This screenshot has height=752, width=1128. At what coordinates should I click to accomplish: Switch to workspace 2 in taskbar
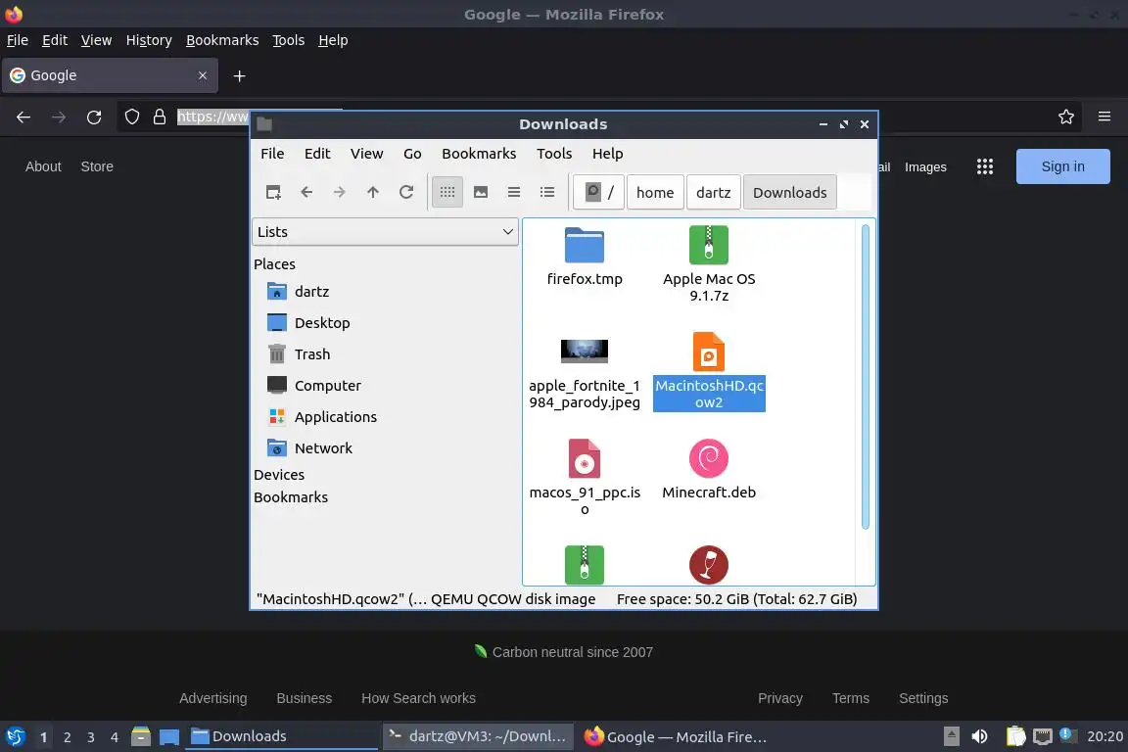click(67, 737)
